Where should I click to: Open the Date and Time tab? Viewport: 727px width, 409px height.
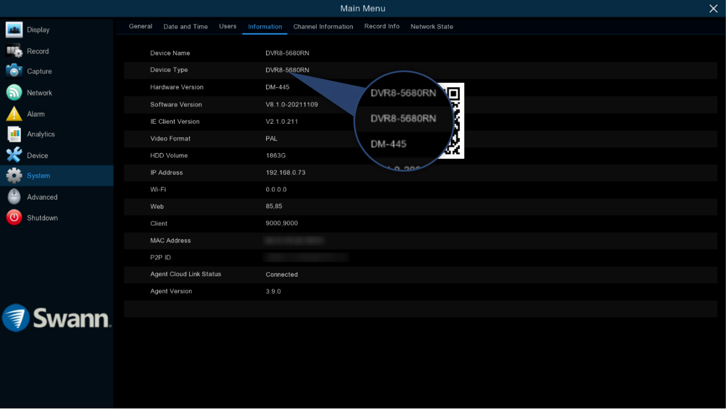(186, 26)
